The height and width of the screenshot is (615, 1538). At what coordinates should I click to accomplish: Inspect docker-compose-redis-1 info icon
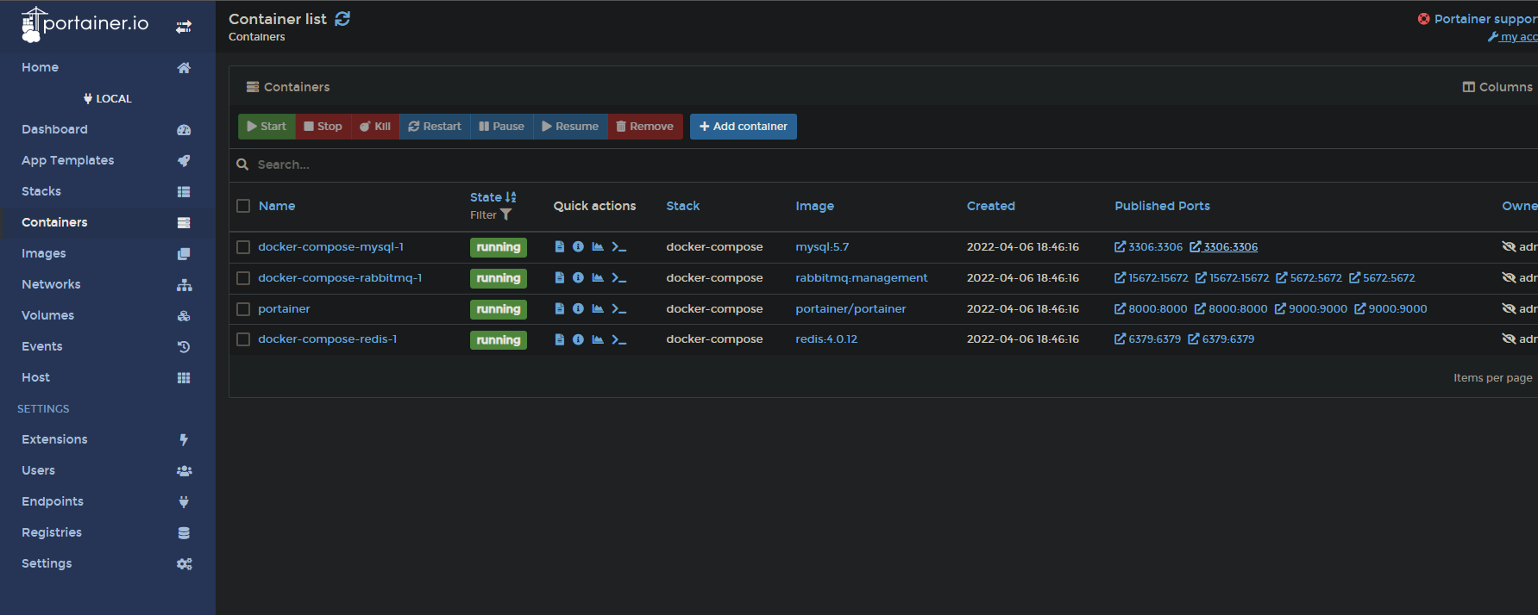click(578, 339)
